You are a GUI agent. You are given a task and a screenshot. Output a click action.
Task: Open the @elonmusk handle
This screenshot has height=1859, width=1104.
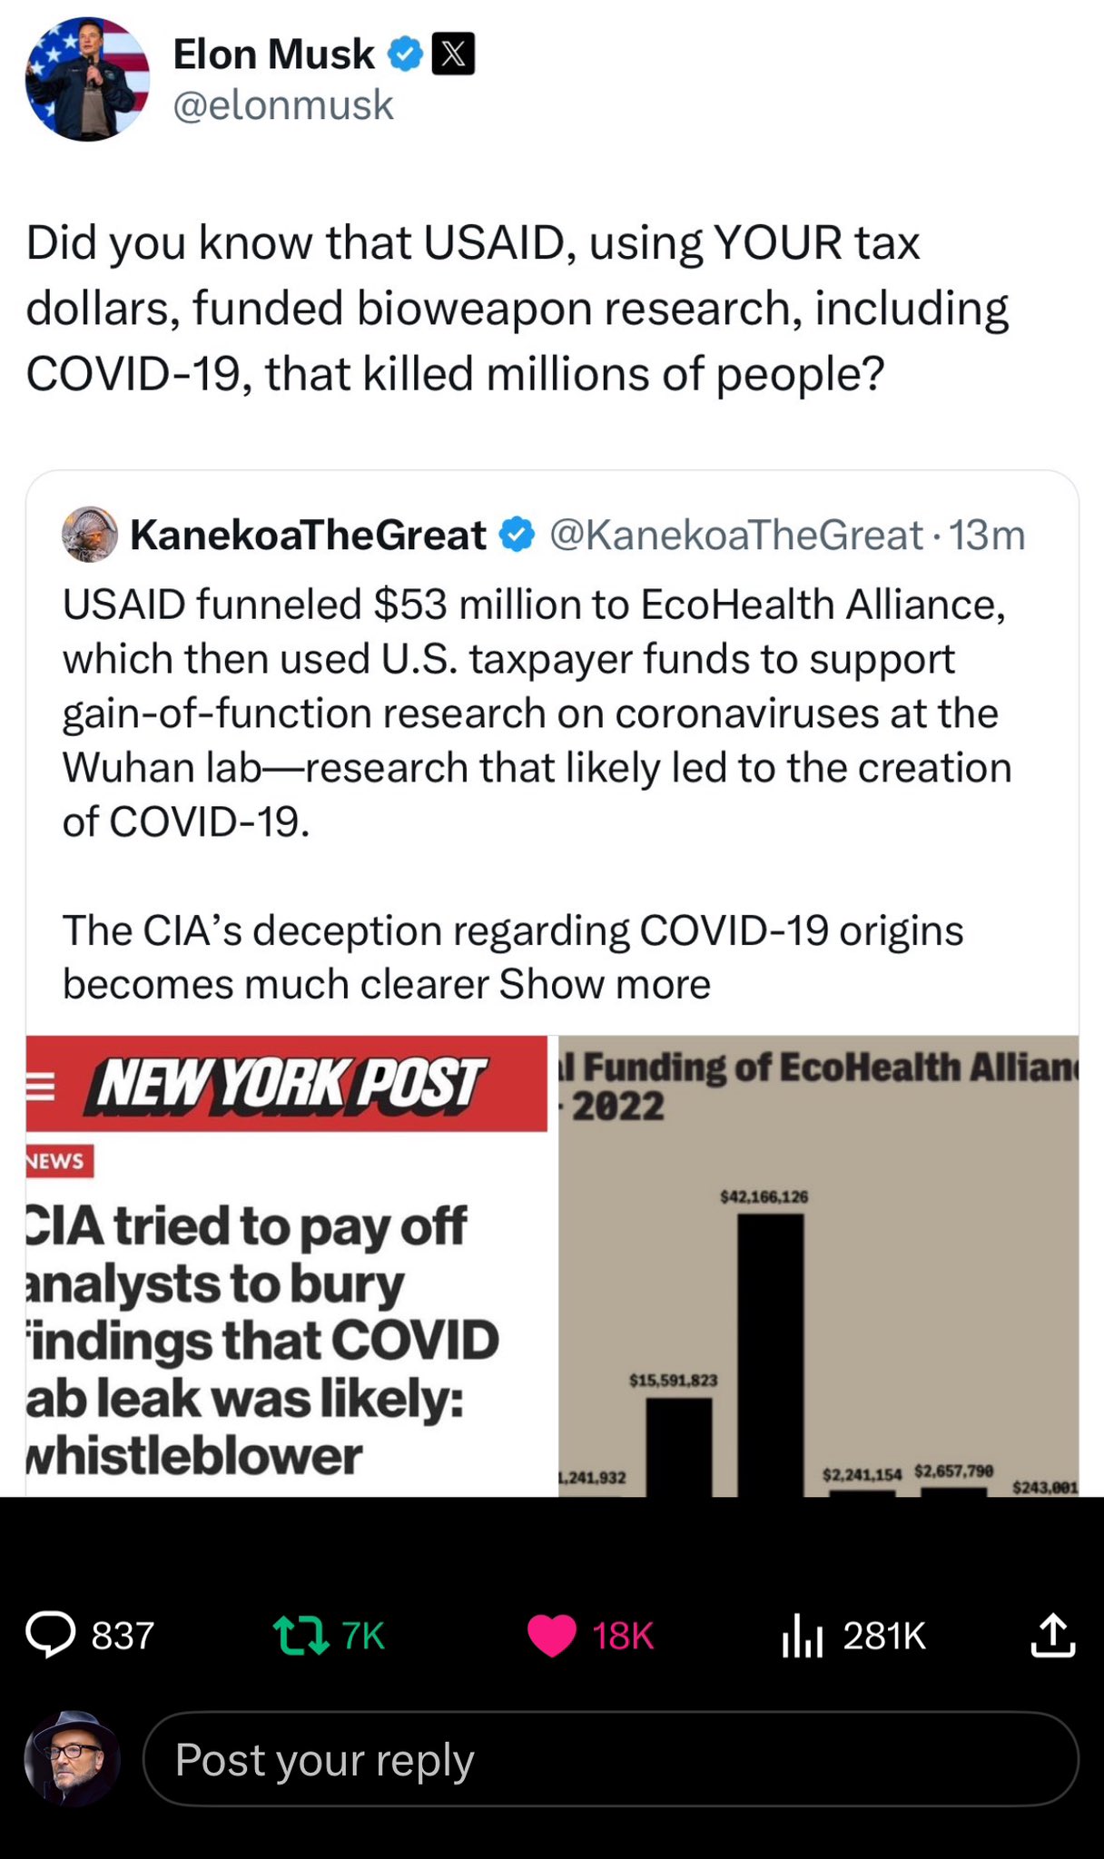click(283, 105)
